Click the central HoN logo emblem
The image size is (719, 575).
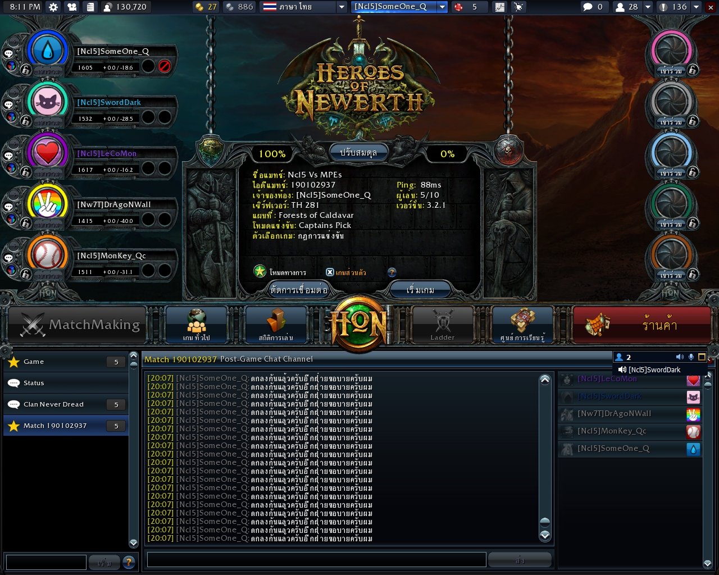tap(359, 324)
